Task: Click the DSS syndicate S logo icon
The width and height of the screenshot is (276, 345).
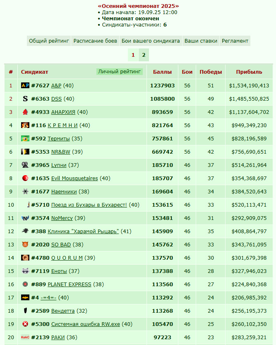Action: (x=25, y=99)
